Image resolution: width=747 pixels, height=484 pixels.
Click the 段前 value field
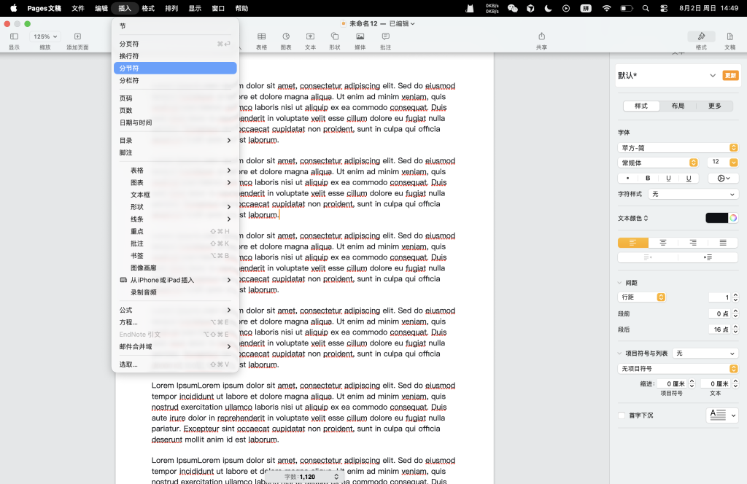[x=719, y=313]
